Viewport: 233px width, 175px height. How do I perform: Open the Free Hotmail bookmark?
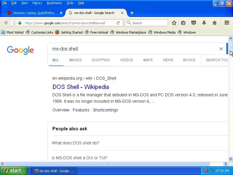96,32
